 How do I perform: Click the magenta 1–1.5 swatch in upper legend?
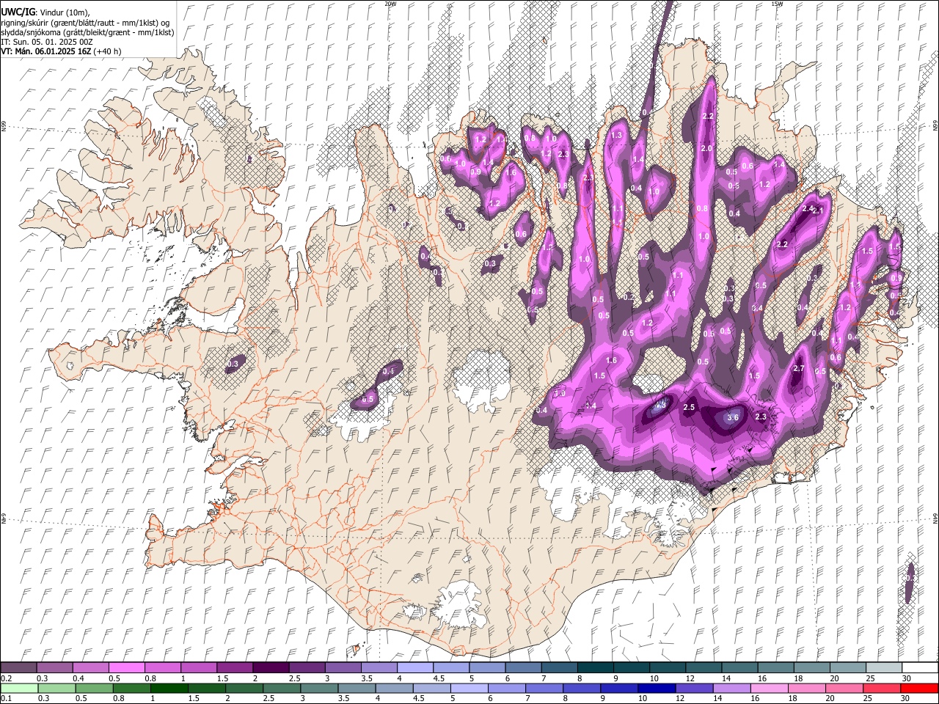pos(199,668)
